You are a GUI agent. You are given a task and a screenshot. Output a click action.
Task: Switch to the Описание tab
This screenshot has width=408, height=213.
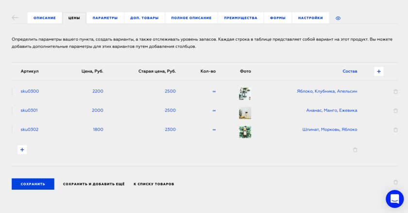point(45,18)
